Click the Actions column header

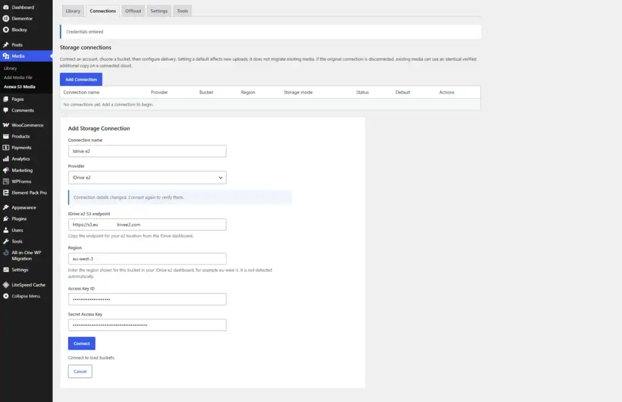[446, 92]
